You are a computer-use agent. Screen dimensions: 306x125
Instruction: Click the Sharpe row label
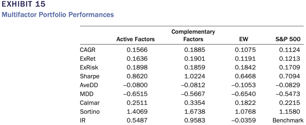[x=90, y=76]
